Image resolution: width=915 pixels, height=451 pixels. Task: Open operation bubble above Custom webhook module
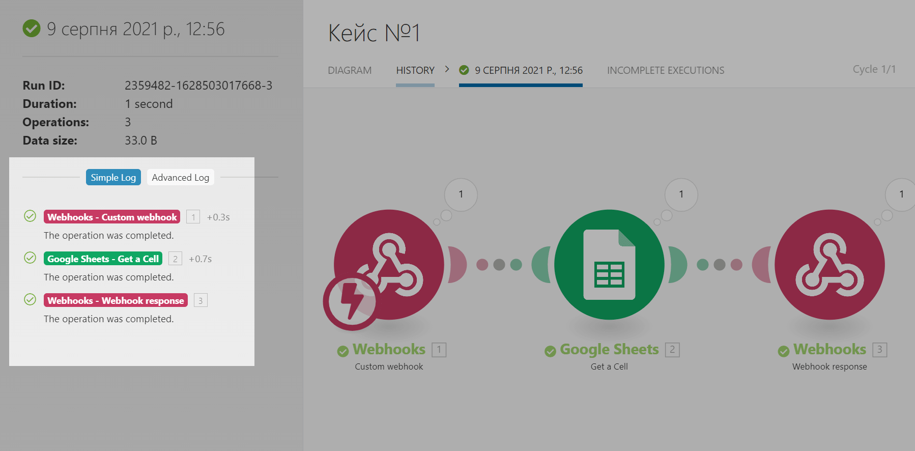pyautogui.click(x=461, y=194)
